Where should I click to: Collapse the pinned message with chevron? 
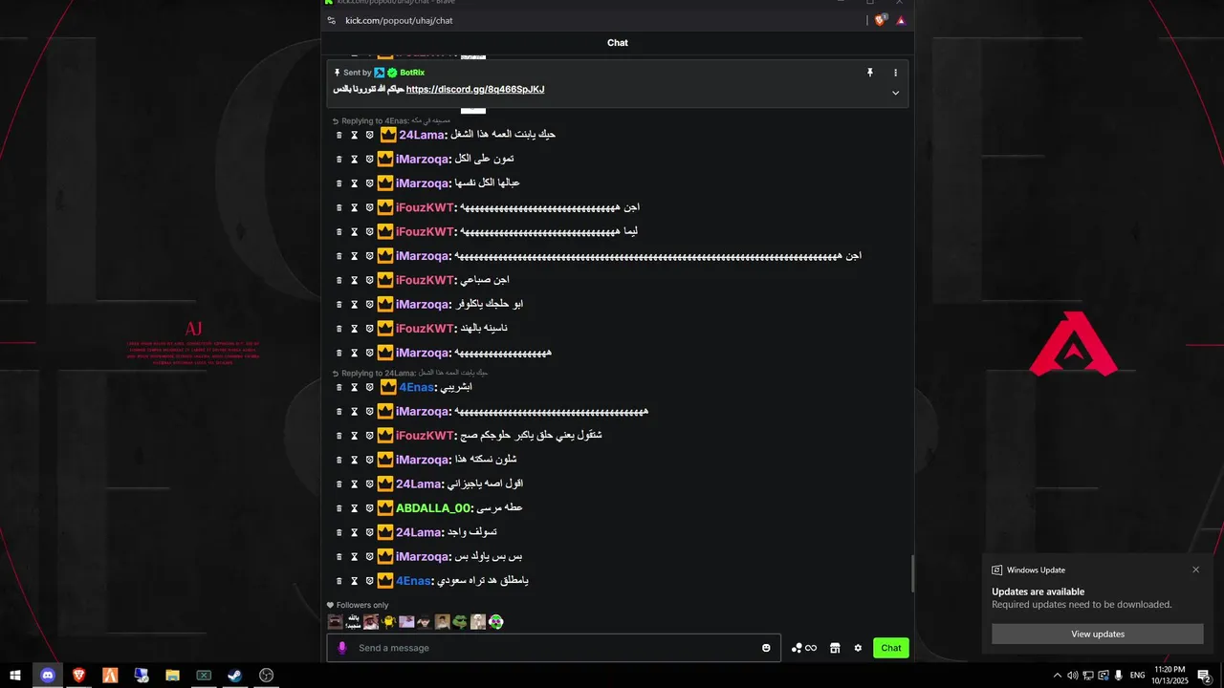tap(896, 93)
